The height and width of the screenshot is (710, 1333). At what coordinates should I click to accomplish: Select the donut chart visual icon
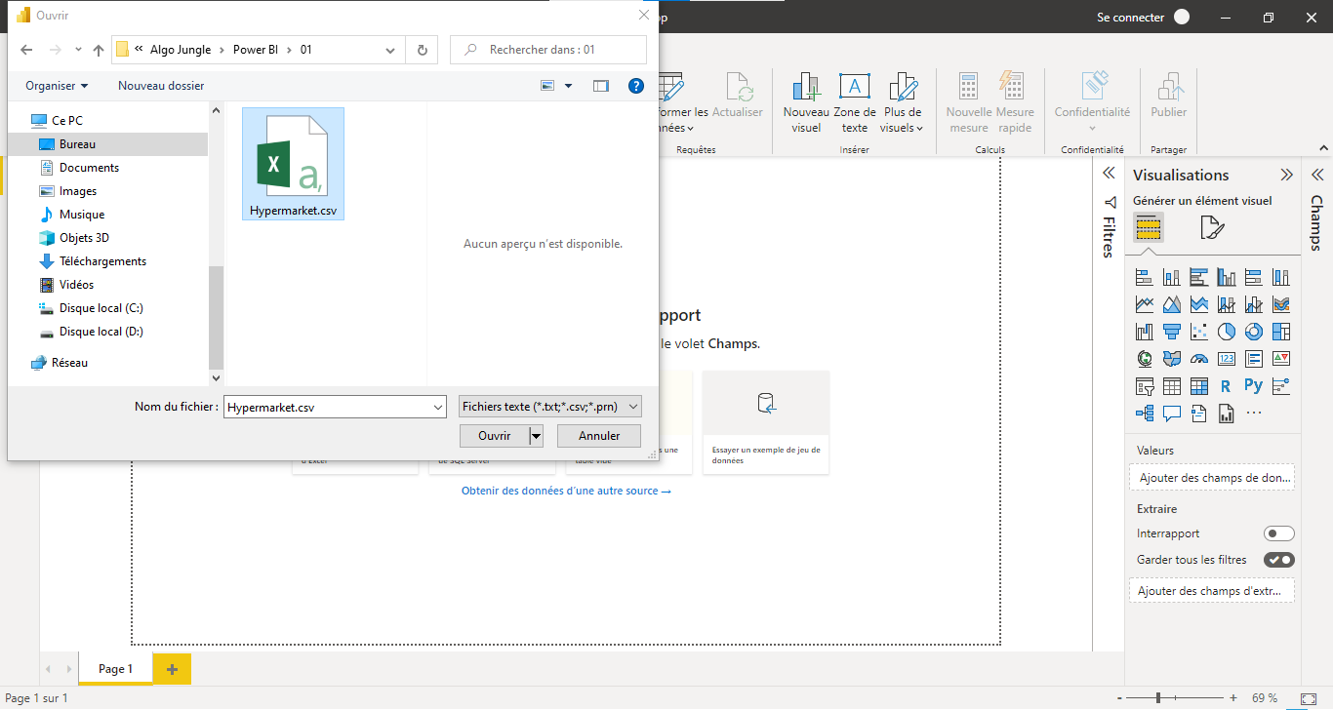1254,332
